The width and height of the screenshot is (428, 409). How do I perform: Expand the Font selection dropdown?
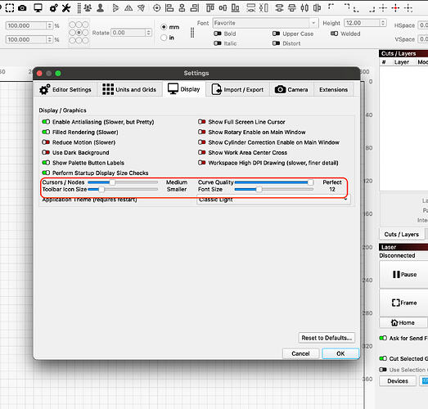(266, 23)
